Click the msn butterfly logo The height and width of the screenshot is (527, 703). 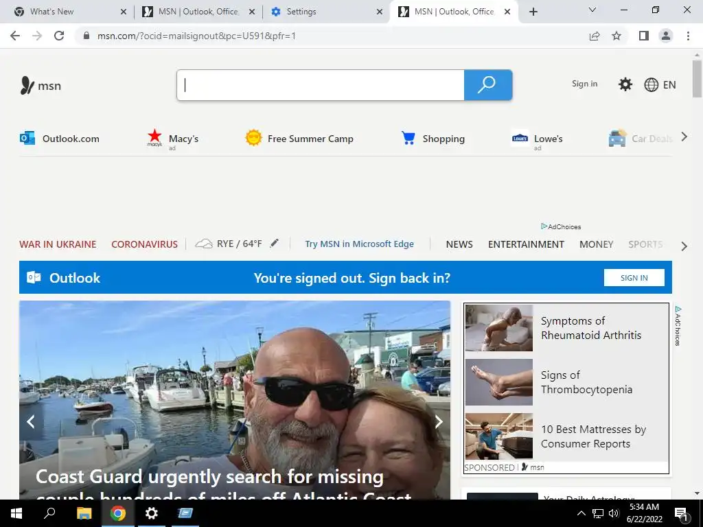(x=27, y=85)
